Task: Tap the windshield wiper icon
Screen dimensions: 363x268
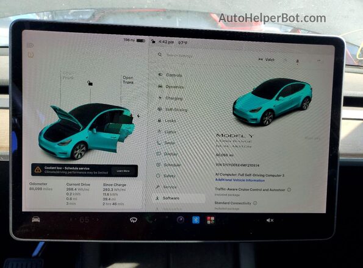Action: [134, 220]
